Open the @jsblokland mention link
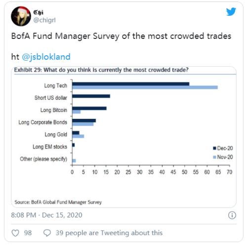The width and height of the screenshot is (247, 245). (x=46, y=57)
